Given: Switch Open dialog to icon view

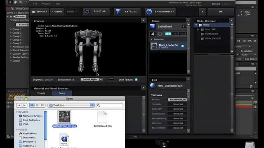Looking at the screenshot, I should [32, 105].
